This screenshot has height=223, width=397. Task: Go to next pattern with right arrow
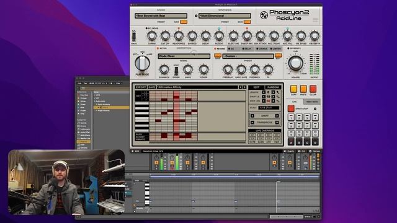(x=244, y=87)
